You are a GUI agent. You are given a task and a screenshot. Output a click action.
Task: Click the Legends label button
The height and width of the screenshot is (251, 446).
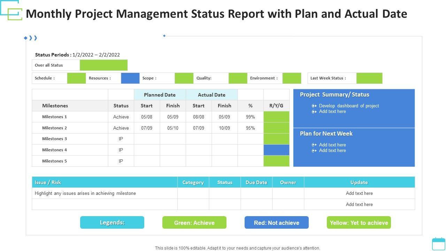(112, 222)
